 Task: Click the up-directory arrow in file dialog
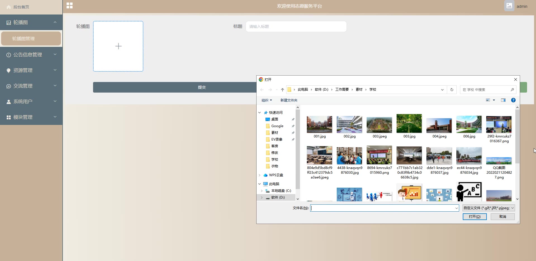coord(283,90)
